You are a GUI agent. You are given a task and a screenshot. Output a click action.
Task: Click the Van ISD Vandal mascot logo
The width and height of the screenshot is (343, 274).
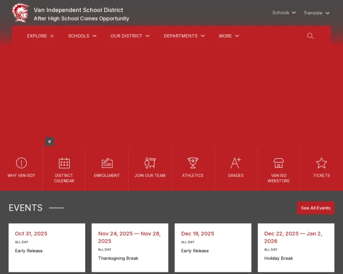tap(21, 13)
